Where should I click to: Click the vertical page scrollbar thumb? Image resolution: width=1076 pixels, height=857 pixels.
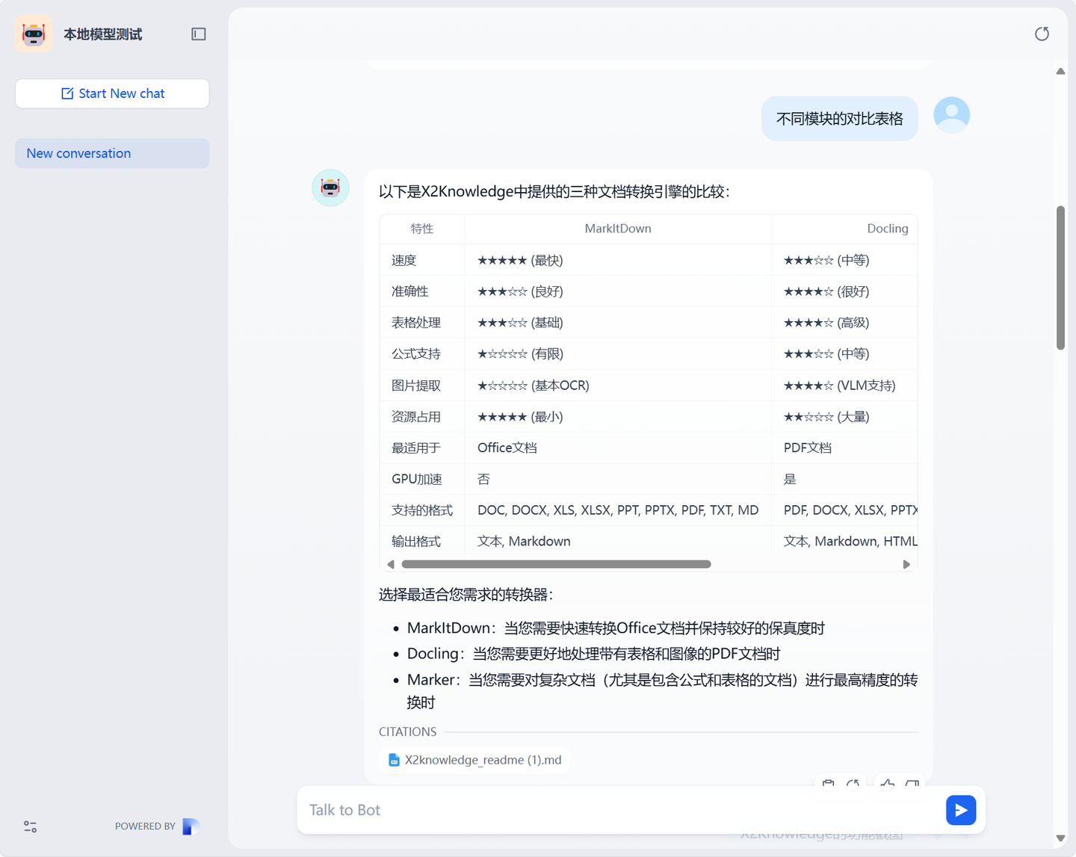[x=1060, y=278]
